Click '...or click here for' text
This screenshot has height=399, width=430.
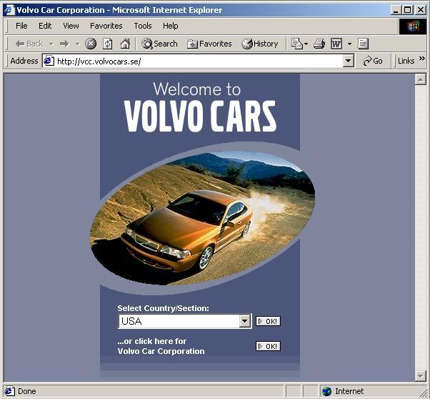152,341
